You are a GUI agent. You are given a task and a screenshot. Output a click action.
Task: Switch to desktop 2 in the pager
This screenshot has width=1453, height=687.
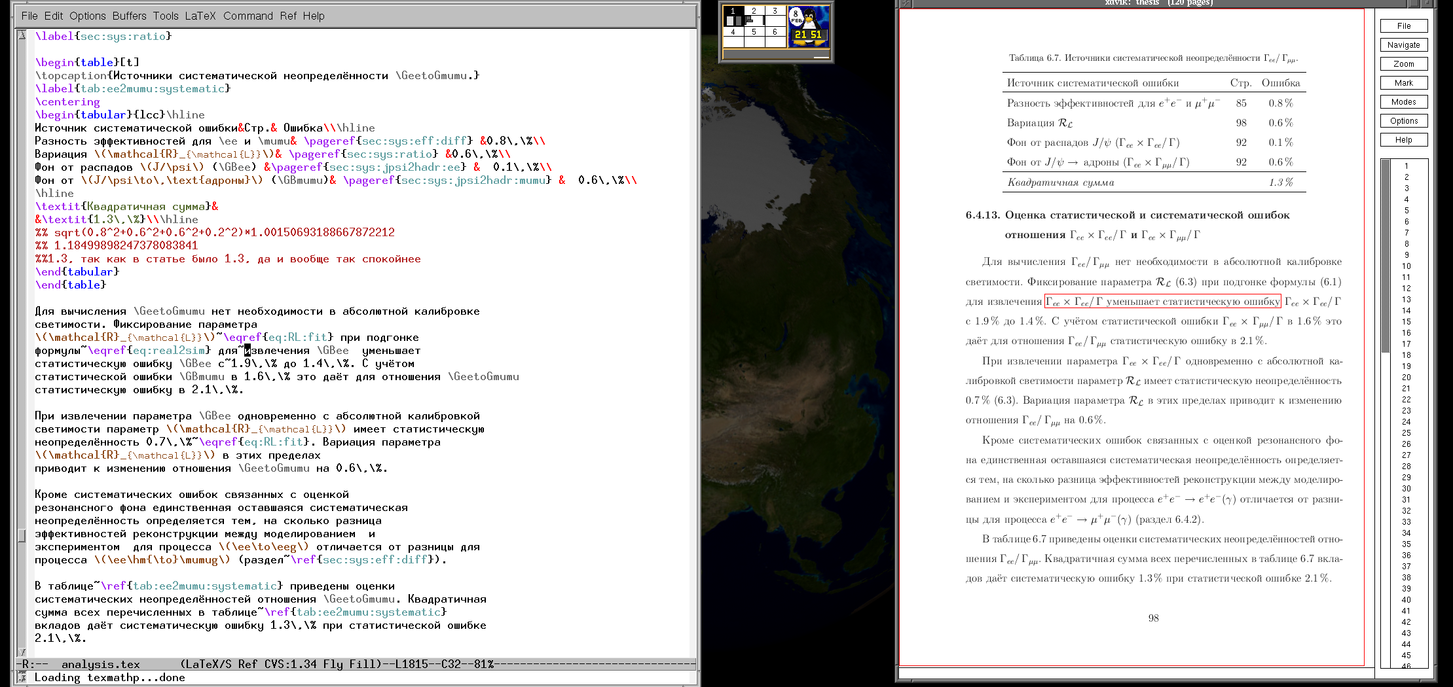(754, 16)
